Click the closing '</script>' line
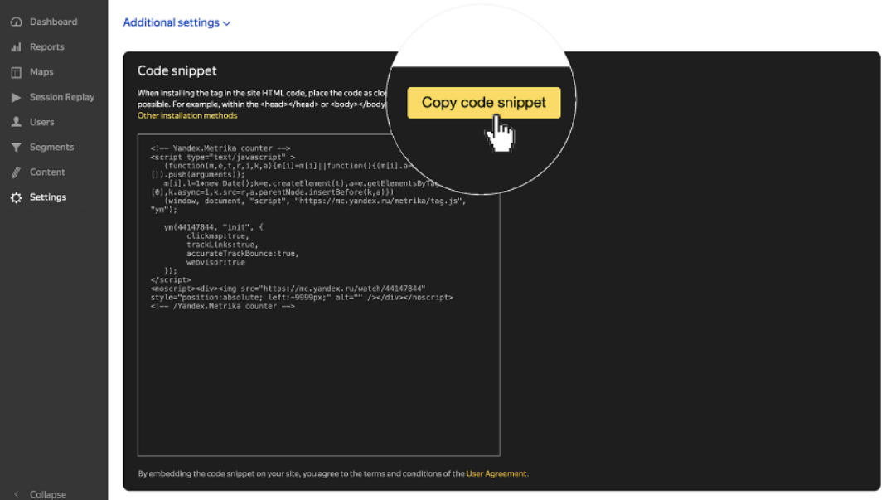Screen dimensions: 886x500 click(171, 280)
